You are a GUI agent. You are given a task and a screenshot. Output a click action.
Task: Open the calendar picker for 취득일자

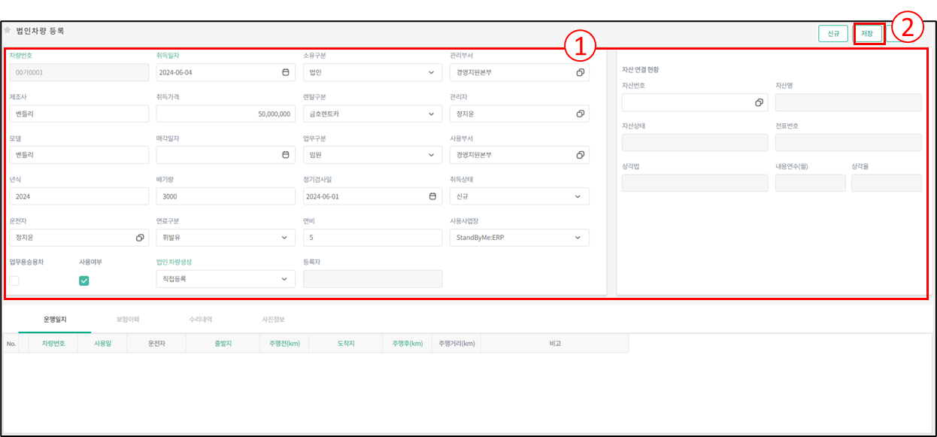[x=285, y=72]
